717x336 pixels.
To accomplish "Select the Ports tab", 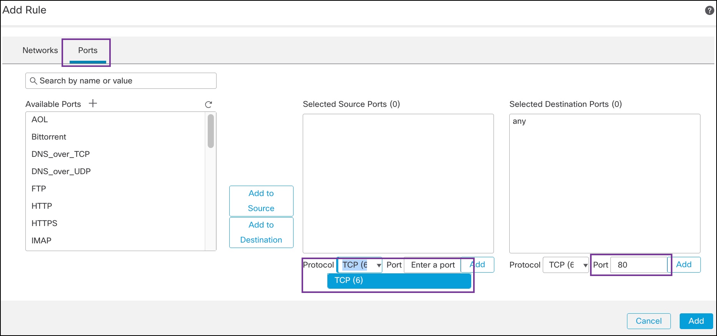I will coord(88,50).
